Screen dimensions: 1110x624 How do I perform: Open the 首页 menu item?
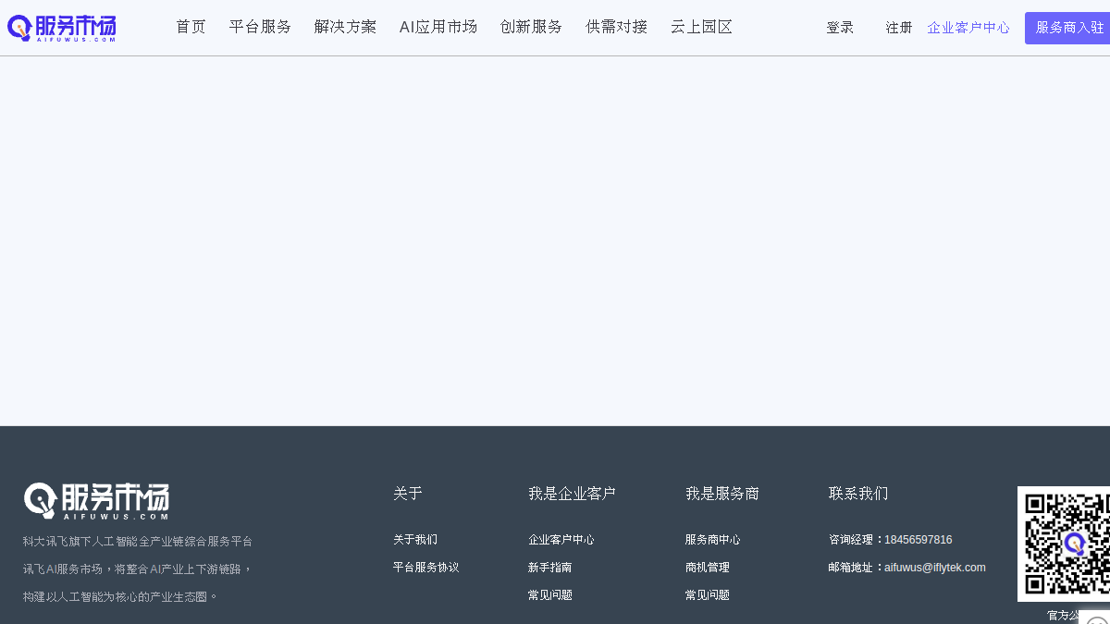[x=191, y=27]
